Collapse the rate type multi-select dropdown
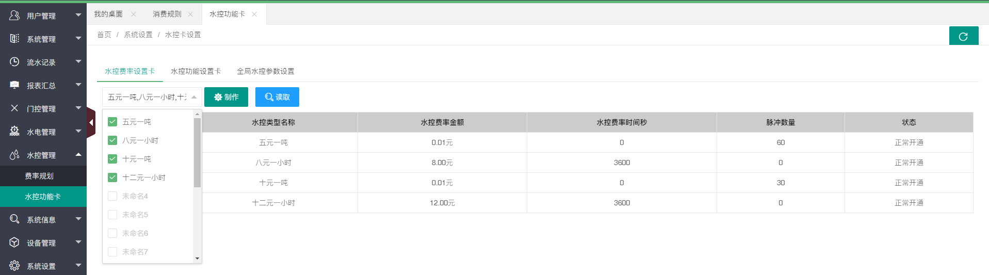The height and width of the screenshot is (275, 989). 194,97
